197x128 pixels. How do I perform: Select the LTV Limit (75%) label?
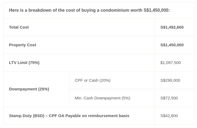pyautogui.click(x=24, y=63)
